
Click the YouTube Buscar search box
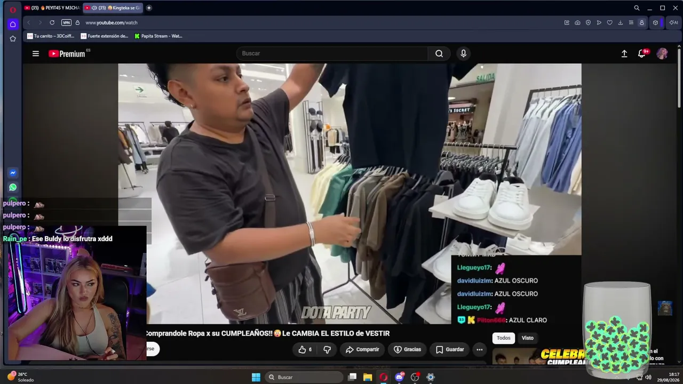tap(332, 53)
